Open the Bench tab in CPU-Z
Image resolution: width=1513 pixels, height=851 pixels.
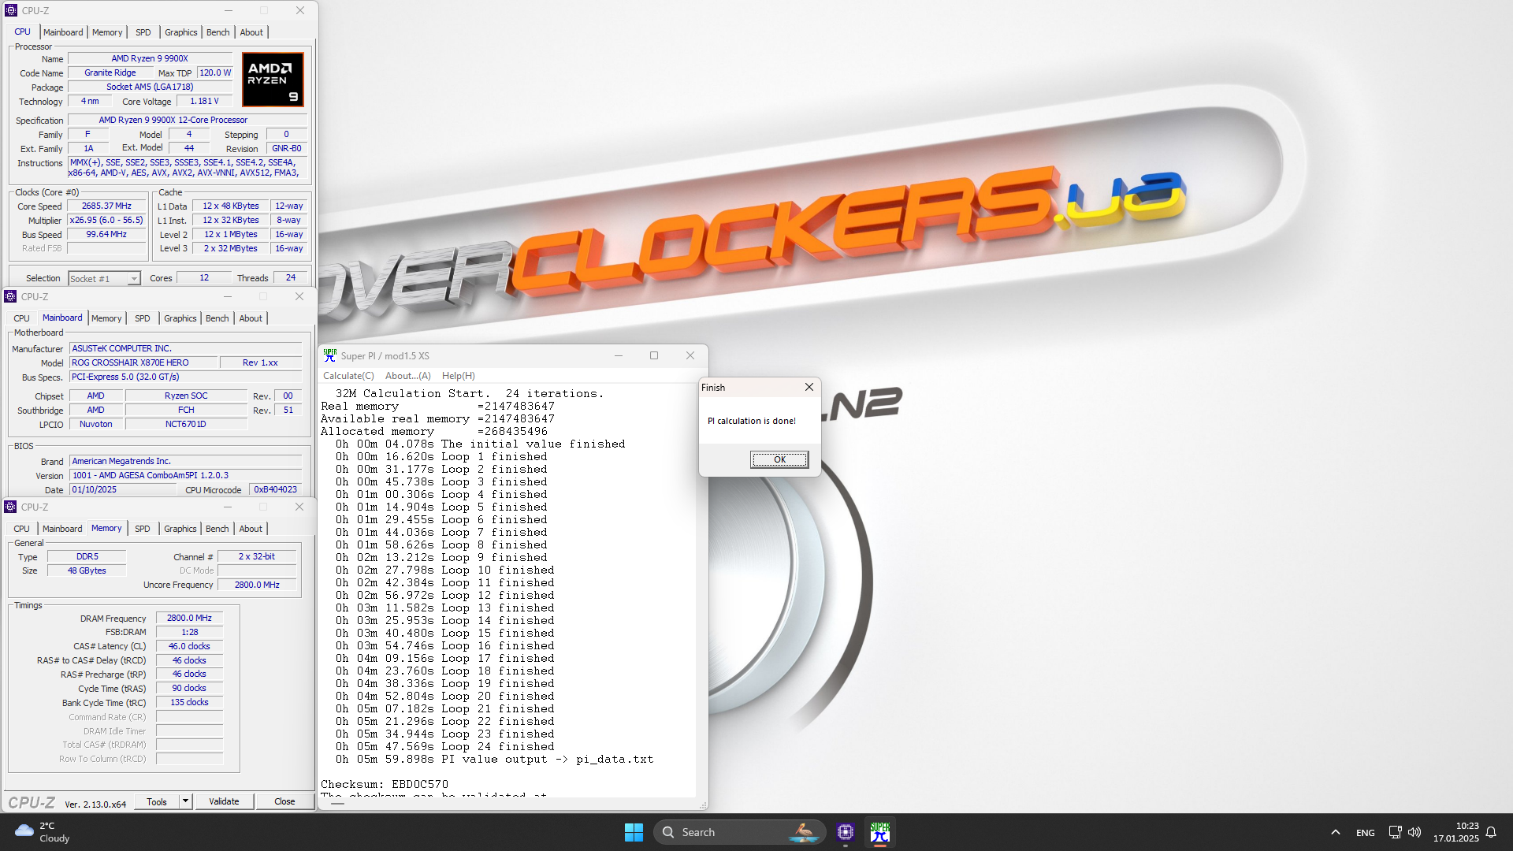[217, 32]
